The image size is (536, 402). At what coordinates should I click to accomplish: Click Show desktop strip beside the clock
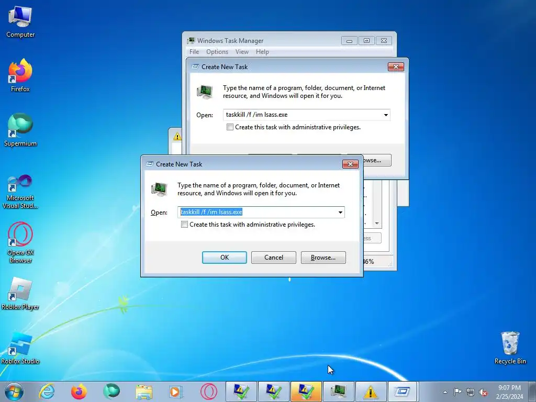pyautogui.click(x=533, y=392)
